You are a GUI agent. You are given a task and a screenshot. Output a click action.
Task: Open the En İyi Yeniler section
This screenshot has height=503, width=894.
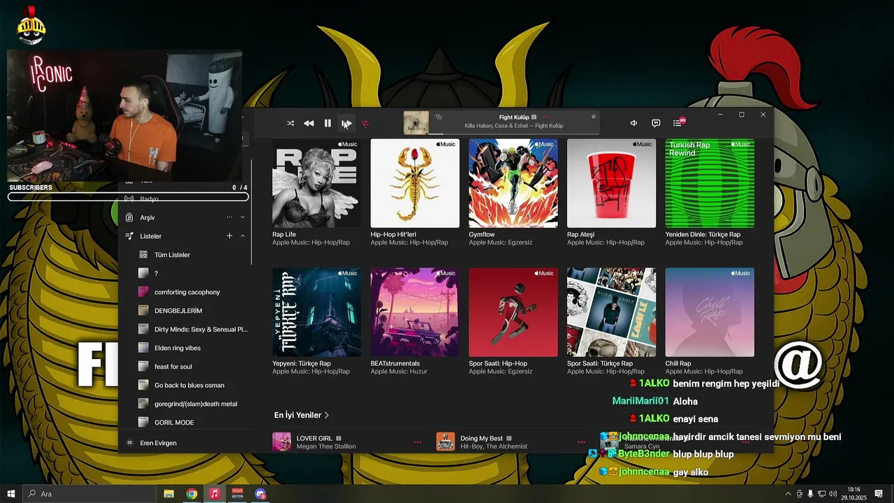point(302,415)
